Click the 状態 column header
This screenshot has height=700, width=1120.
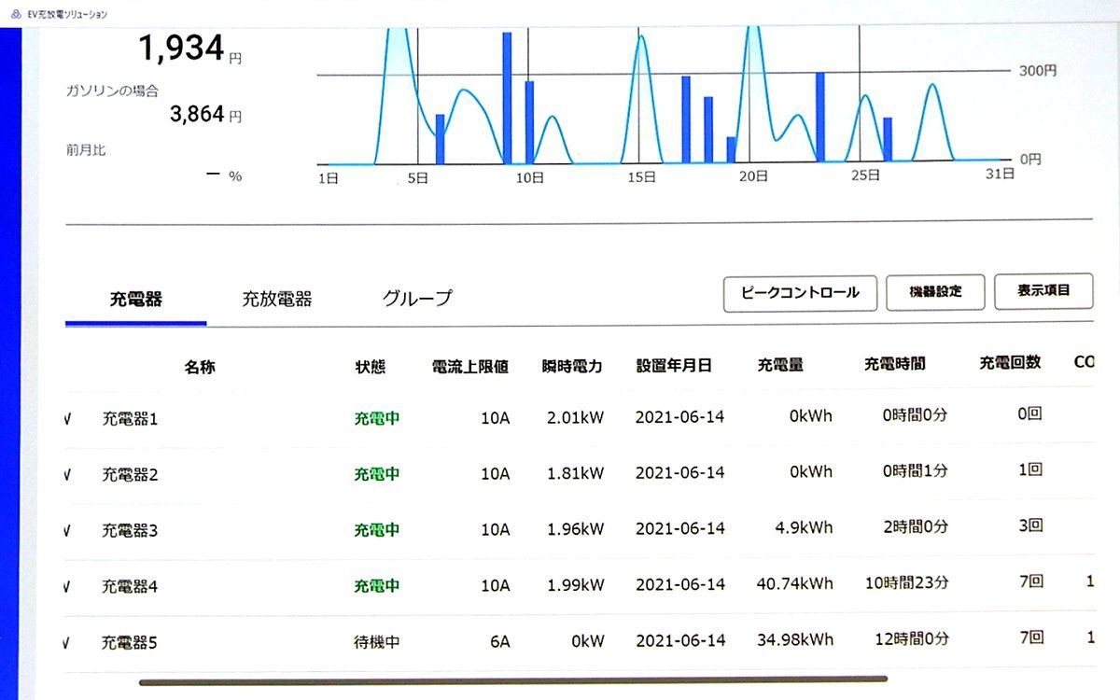tap(371, 367)
